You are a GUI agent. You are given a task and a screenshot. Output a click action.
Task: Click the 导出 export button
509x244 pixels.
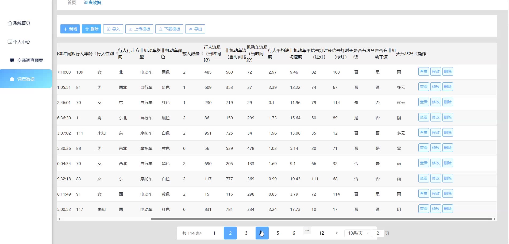point(195,29)
